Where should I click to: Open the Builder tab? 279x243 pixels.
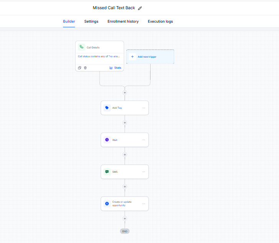69,21
